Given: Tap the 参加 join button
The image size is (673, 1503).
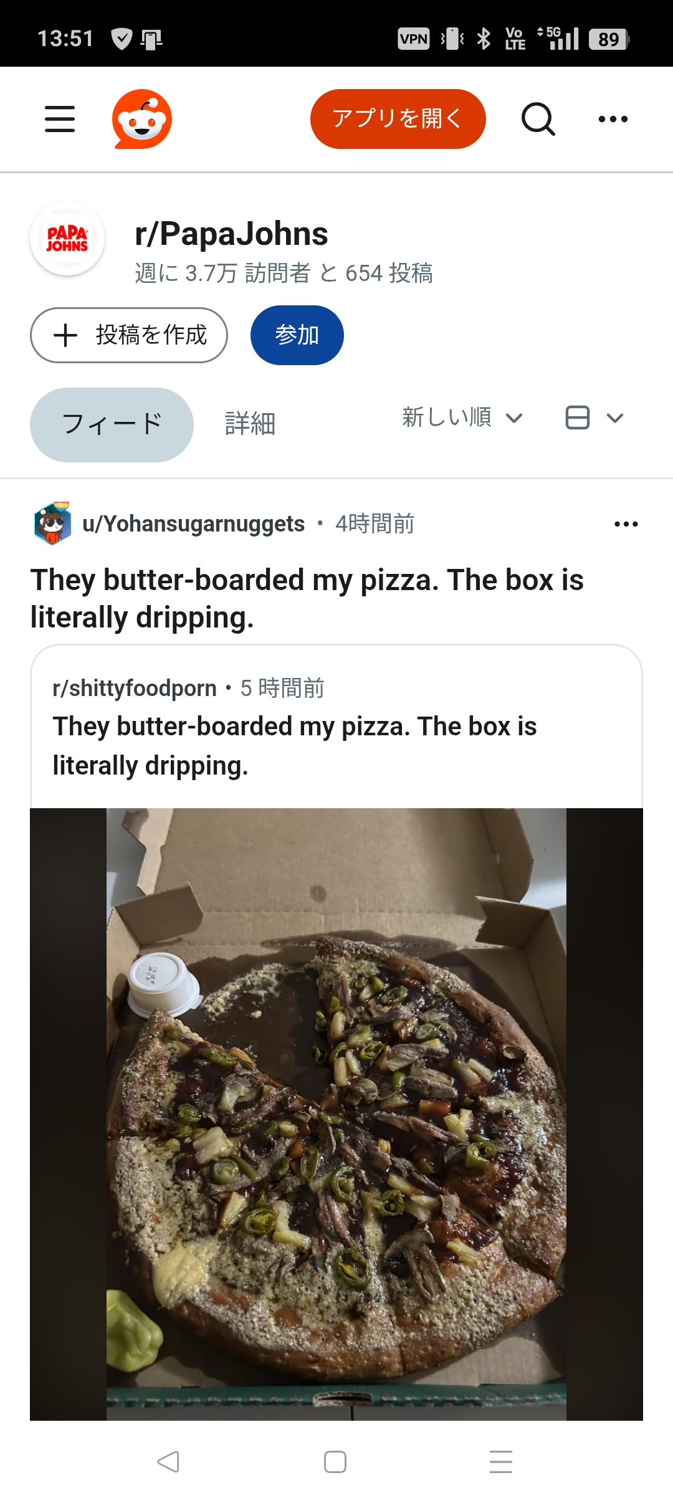Looking at the screenshot, I should tap(297, 335).
